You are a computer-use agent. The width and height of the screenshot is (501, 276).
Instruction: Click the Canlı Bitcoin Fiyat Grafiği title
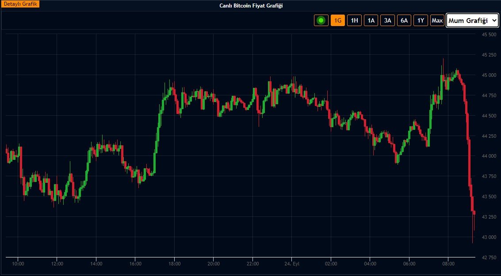(251, 5)
